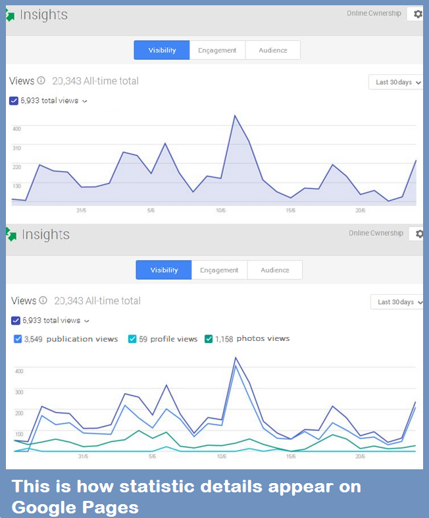Click Views info icon in lower panel
Screen dimensions: 429x518
pos(43,301)
